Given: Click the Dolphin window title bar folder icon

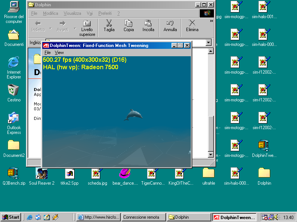Looking at the screenshot, I should (x=31, y=5).
